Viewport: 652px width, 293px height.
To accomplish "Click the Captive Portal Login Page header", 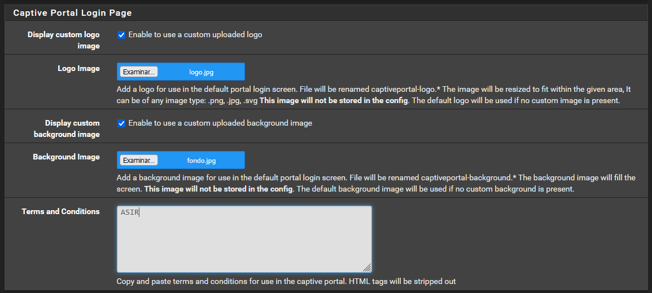I will tap(72, 12).
